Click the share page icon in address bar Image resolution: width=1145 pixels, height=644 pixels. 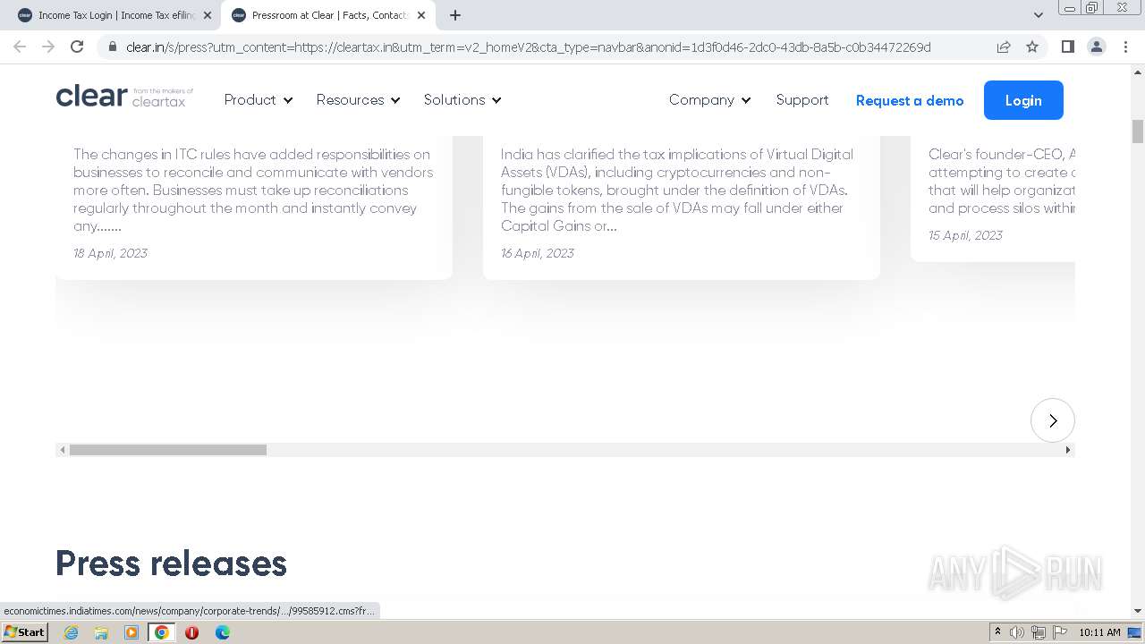pyautogui.click(x=1004, y=47)
